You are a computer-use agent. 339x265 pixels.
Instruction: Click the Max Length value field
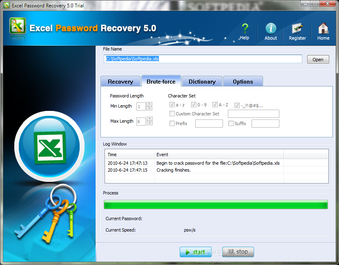[141, 121]
